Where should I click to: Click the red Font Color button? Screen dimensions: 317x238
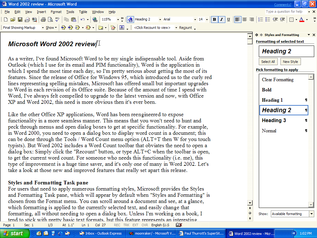point(302,20)
